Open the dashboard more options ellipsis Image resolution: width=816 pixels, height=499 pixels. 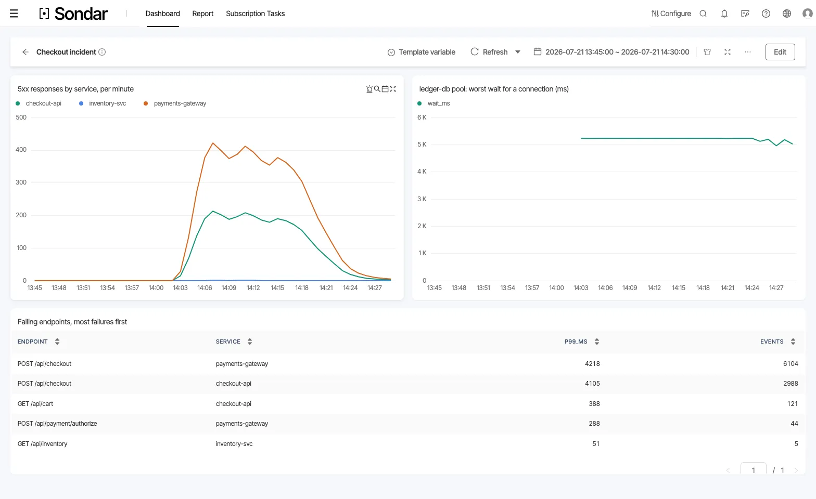click(748, 52)
